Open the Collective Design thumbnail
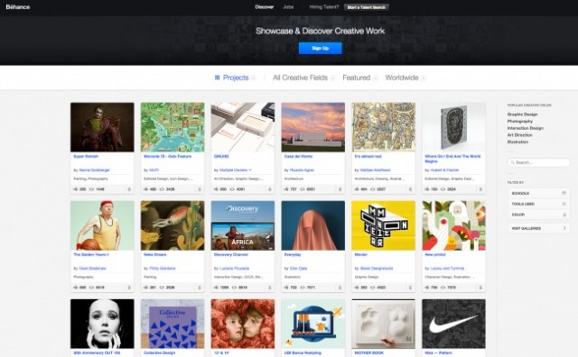Screen dimensions: 578x357 (172, 324)
